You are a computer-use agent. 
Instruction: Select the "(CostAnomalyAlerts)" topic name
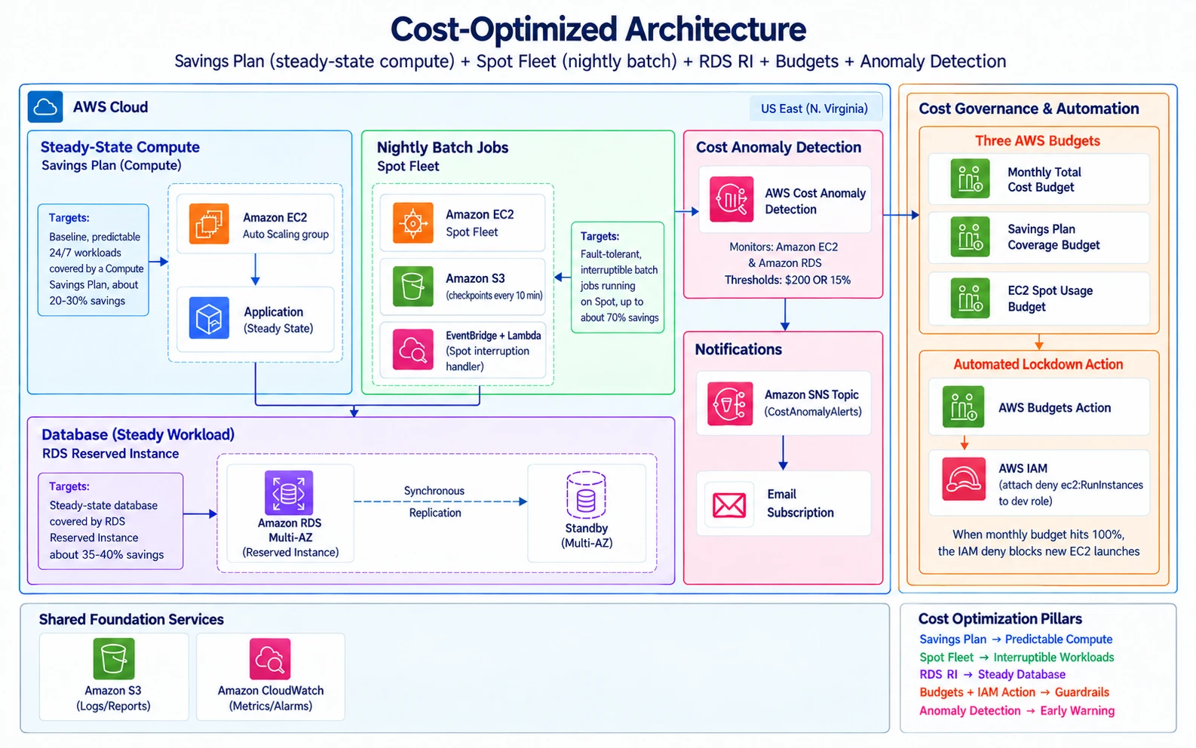pyautogui.click(x=813, y=412)
